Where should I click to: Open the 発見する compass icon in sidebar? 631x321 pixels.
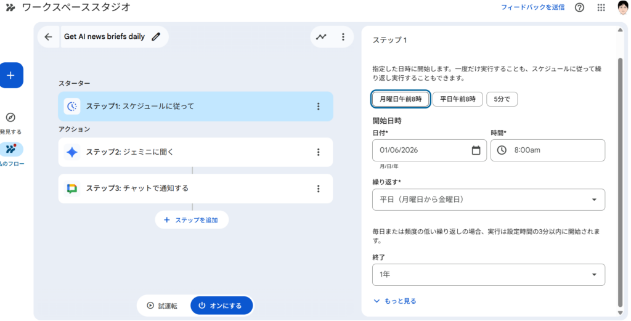10,118
